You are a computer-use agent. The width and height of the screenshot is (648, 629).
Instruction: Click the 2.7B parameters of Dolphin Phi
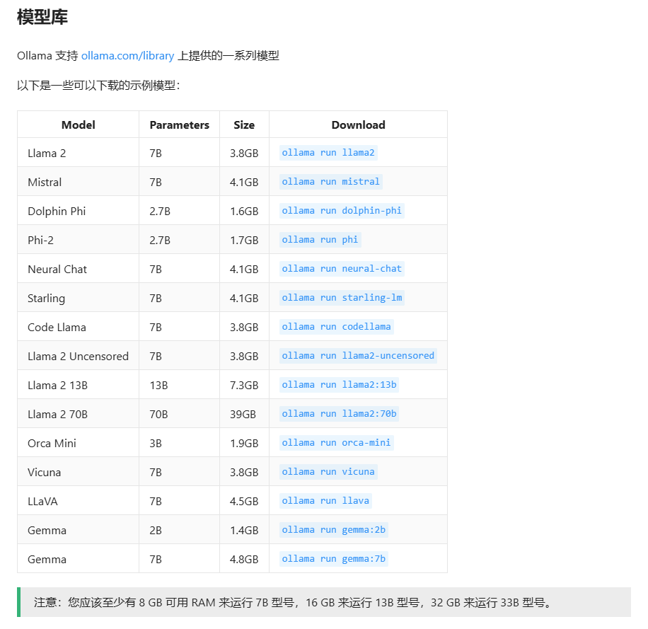click(160, 211)
